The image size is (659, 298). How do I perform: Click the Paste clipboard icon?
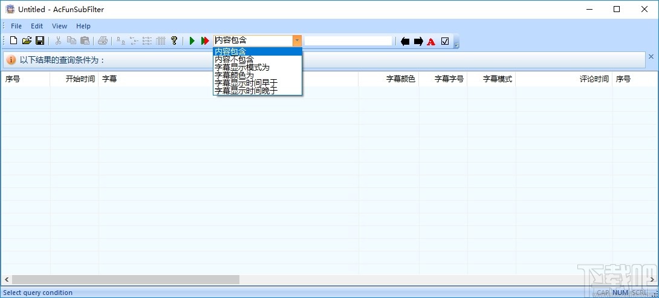85,40
